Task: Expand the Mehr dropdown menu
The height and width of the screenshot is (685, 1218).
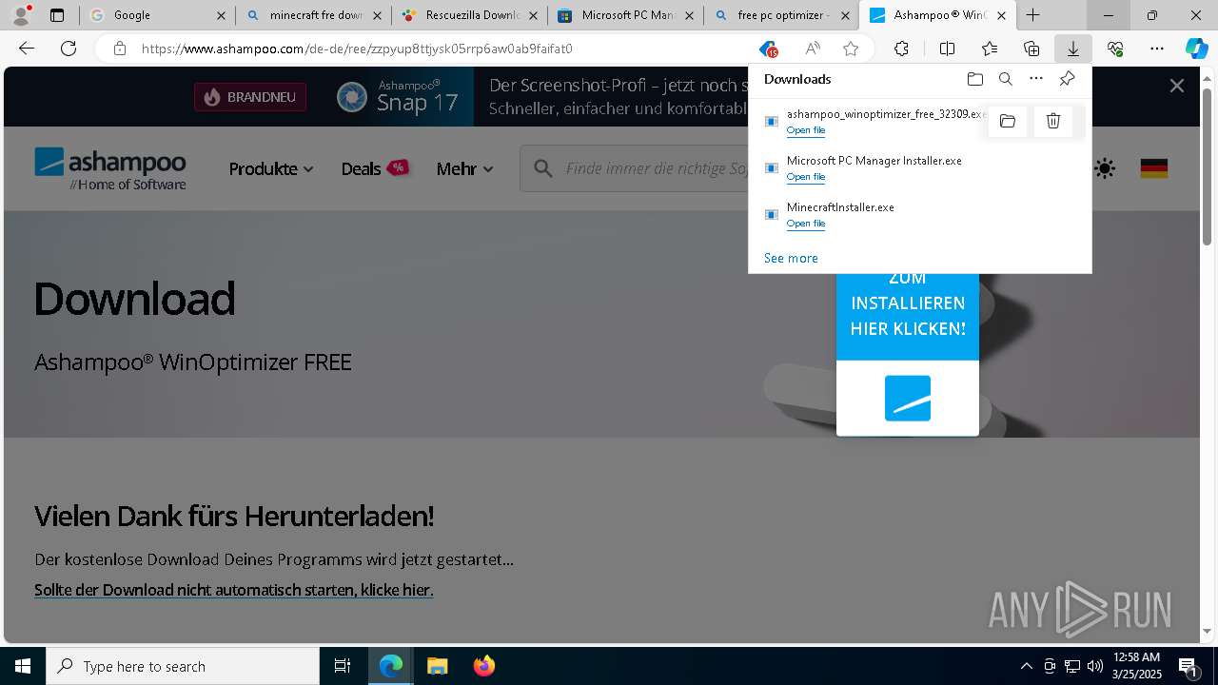Action: click(465, 169)
